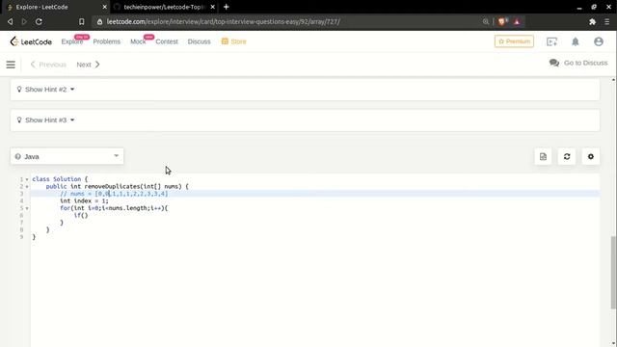
Task: Click the code line with if()
Action: click(81, 215)
